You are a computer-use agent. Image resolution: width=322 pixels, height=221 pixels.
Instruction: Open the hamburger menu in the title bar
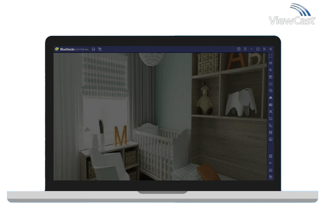coord(245,49)
